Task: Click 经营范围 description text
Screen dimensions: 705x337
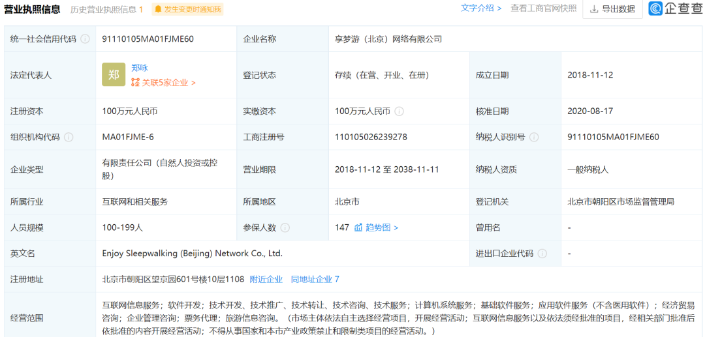Action: (398, 318)
